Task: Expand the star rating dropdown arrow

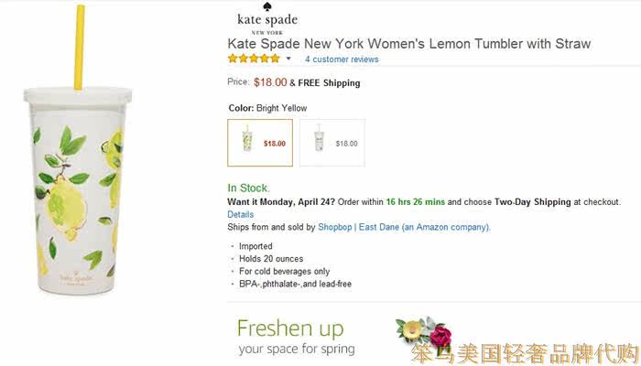Action: [288, 59]
